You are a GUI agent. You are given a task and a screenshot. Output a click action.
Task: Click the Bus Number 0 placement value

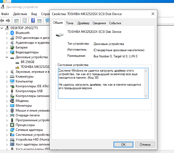pyautogui.click(x=115, y=56)
